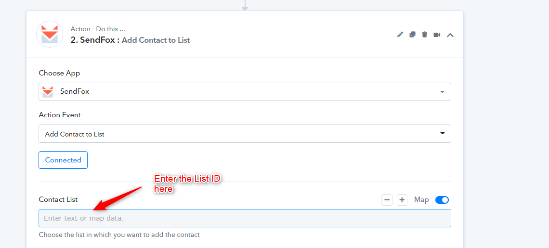The height and width of the screenshot is (248, 549).
Task: Toggle the Map switch off
Action: 442,200
